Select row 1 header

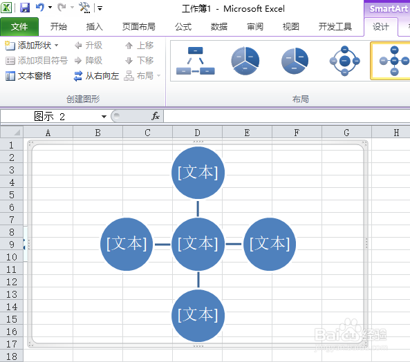[12, 145]
